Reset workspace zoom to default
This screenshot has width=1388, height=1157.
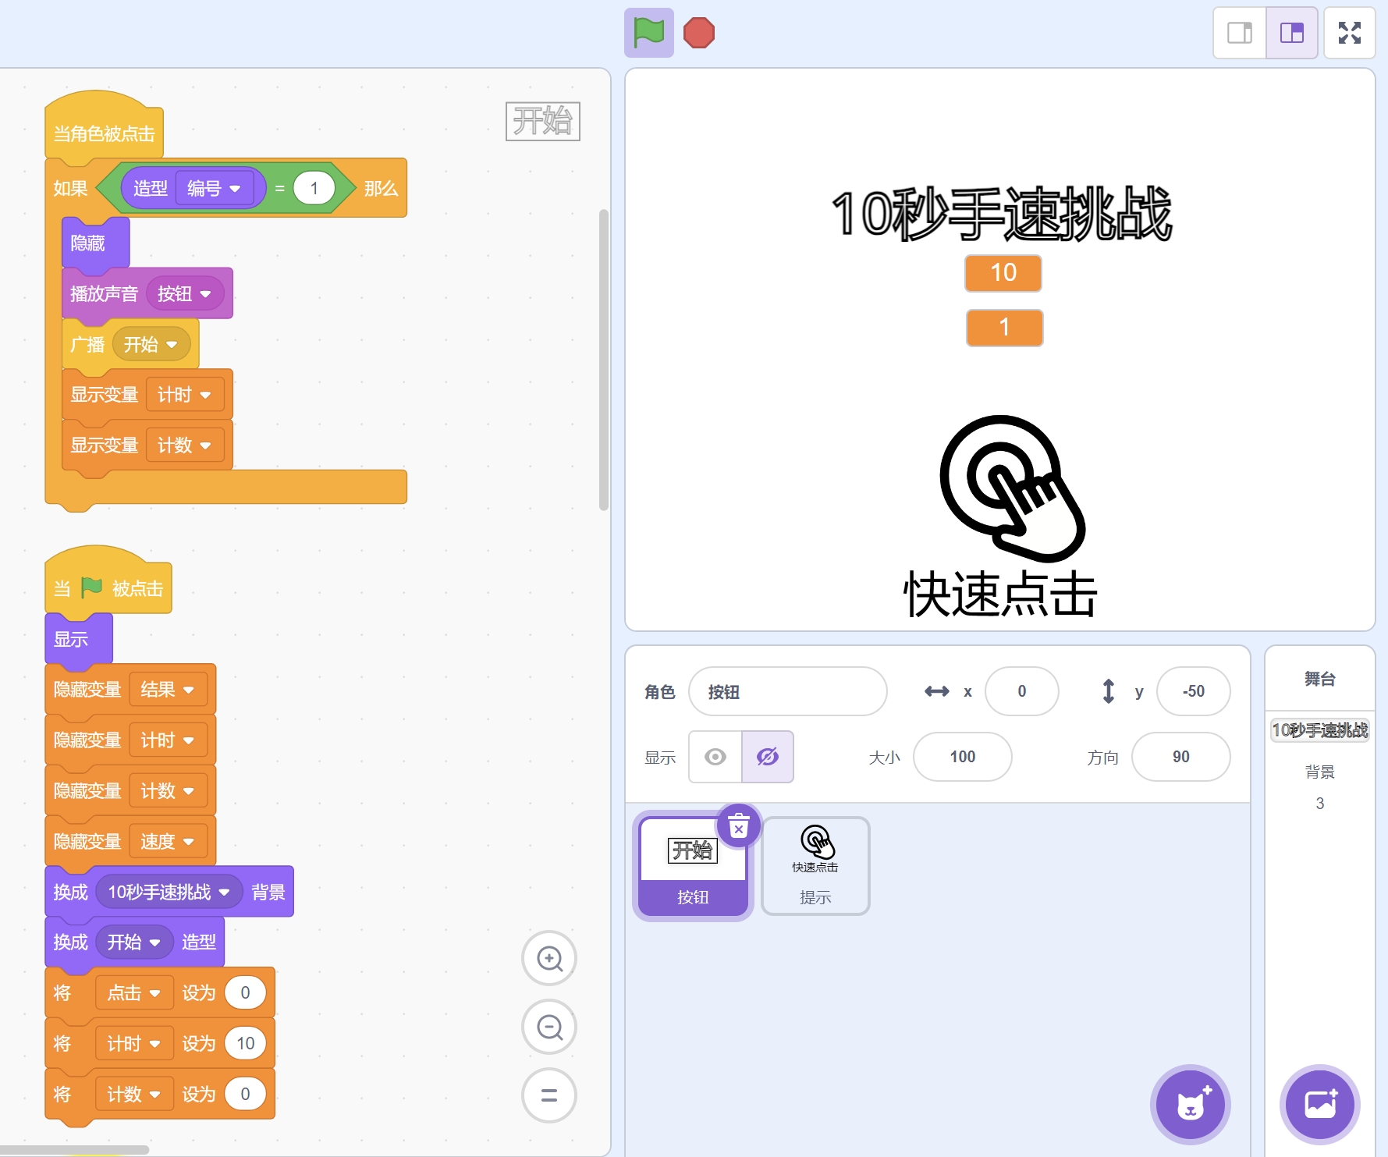coord(549,1095)
